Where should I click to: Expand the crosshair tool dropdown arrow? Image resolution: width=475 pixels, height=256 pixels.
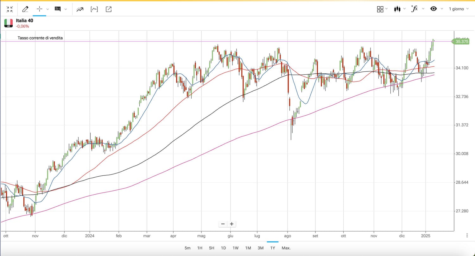[x=47, y=9]
